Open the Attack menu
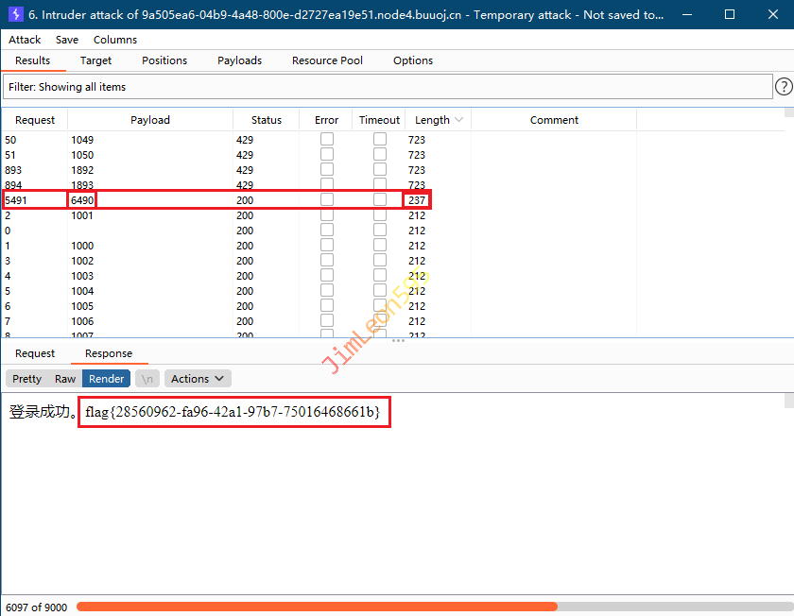This screenshot has width=794, height=616. click(25, 40)
